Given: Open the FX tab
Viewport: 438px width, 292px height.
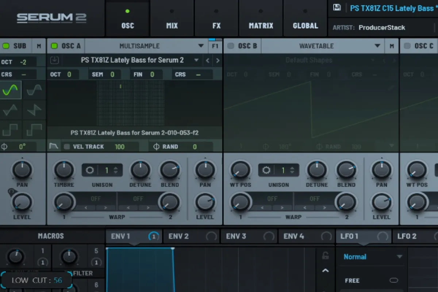Looking at the screenshot, I should (x=216, y=19).
